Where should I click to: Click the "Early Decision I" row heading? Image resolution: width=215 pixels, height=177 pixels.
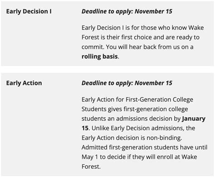coord(29,11)
